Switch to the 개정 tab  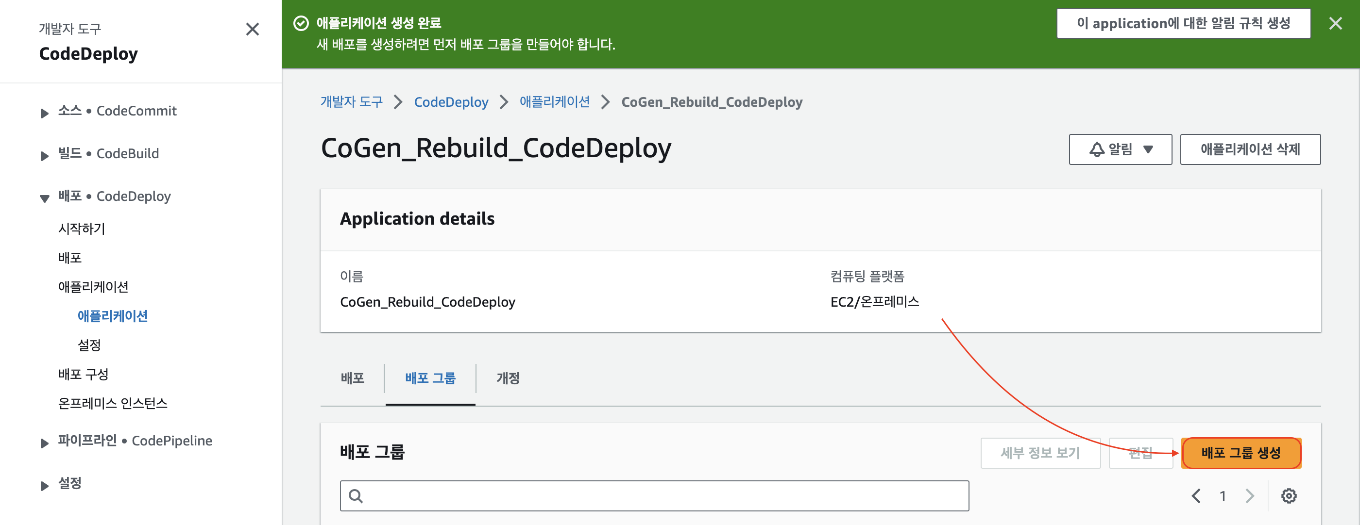coord(508,378)
